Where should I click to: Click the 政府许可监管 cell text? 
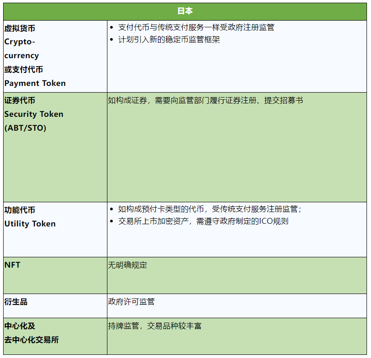tap(131, 302)
